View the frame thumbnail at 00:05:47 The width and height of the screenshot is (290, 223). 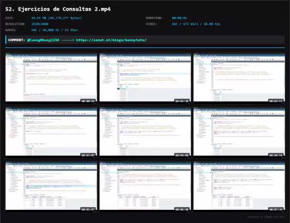tap(51, 187)
